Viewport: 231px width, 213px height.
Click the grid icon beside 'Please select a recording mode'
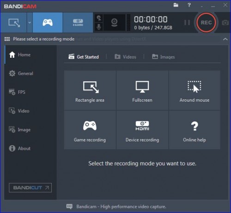click(7, 39)
